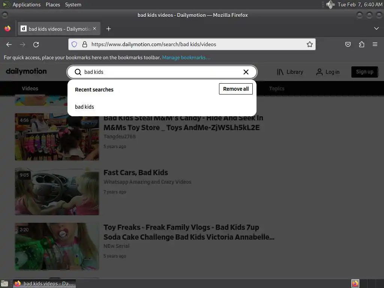
Task: Open the Bad Kids Steal M&M's Candy thumbnail
Action: point(57,136)
